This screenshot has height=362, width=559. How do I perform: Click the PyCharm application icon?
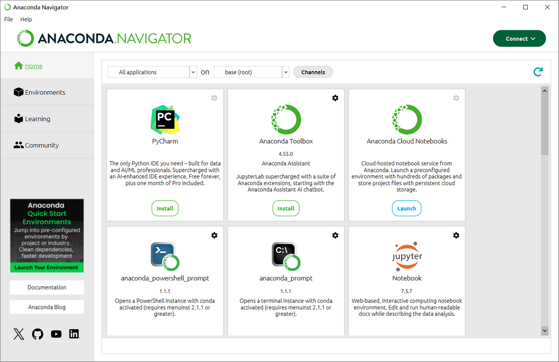click(165, 120)
